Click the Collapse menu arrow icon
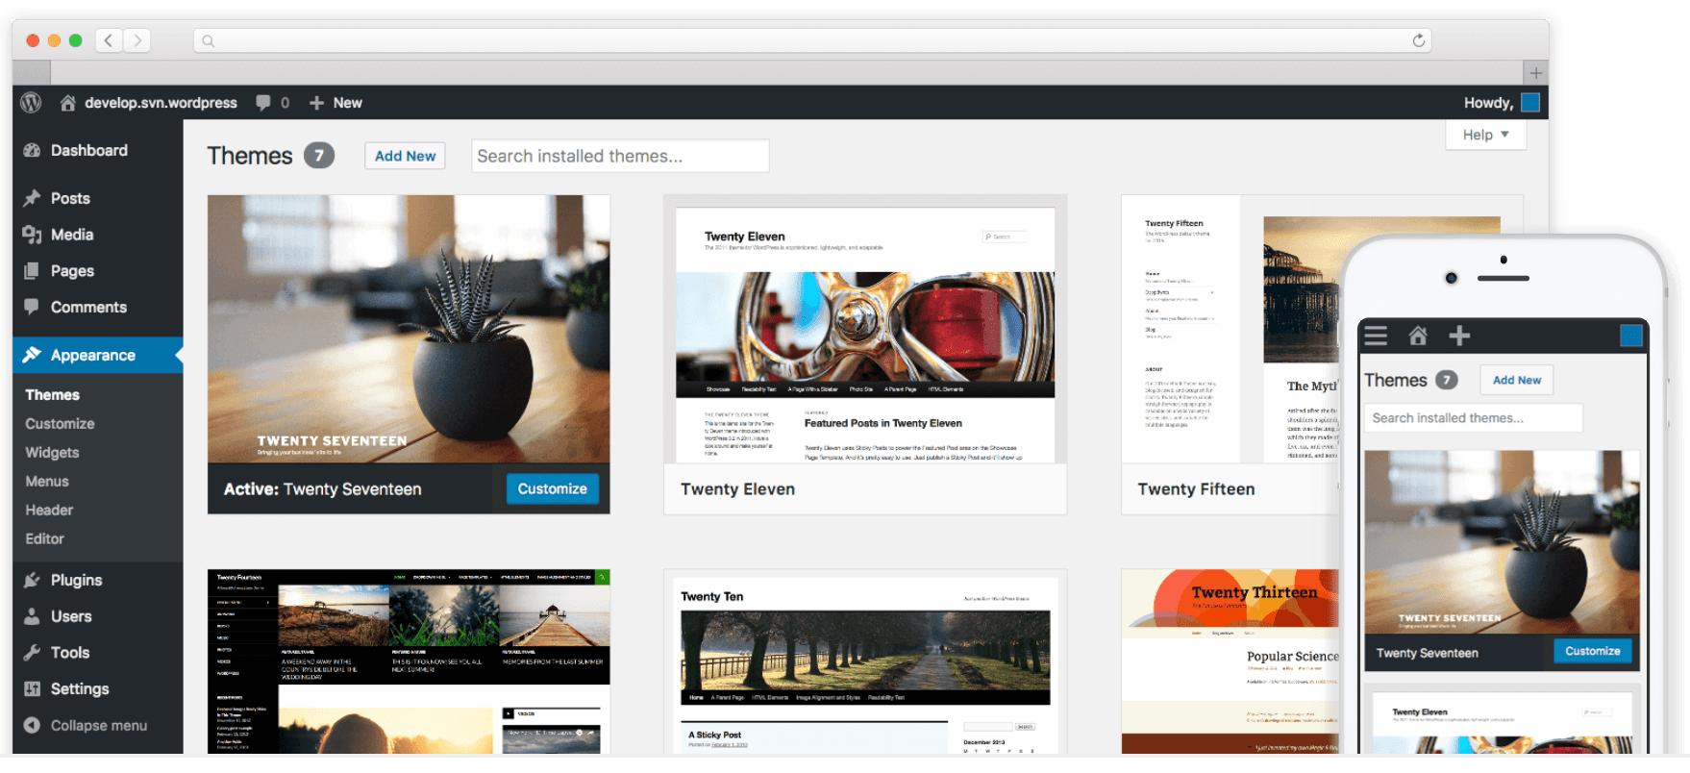Viewport: 1690px width, 773px height. pos(32,725)
